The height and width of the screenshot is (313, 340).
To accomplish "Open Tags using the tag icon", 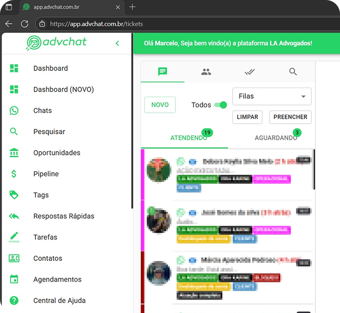I will click(14, 195).
